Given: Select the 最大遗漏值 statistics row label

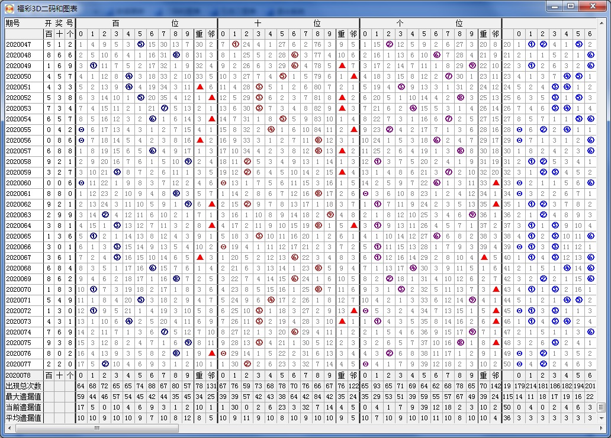Looking at the screenshot, I should tap(24, 397).
